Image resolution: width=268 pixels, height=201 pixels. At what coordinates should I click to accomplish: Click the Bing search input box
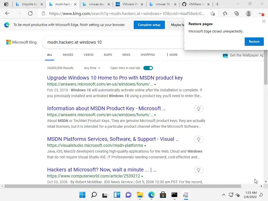coord(113,42)
